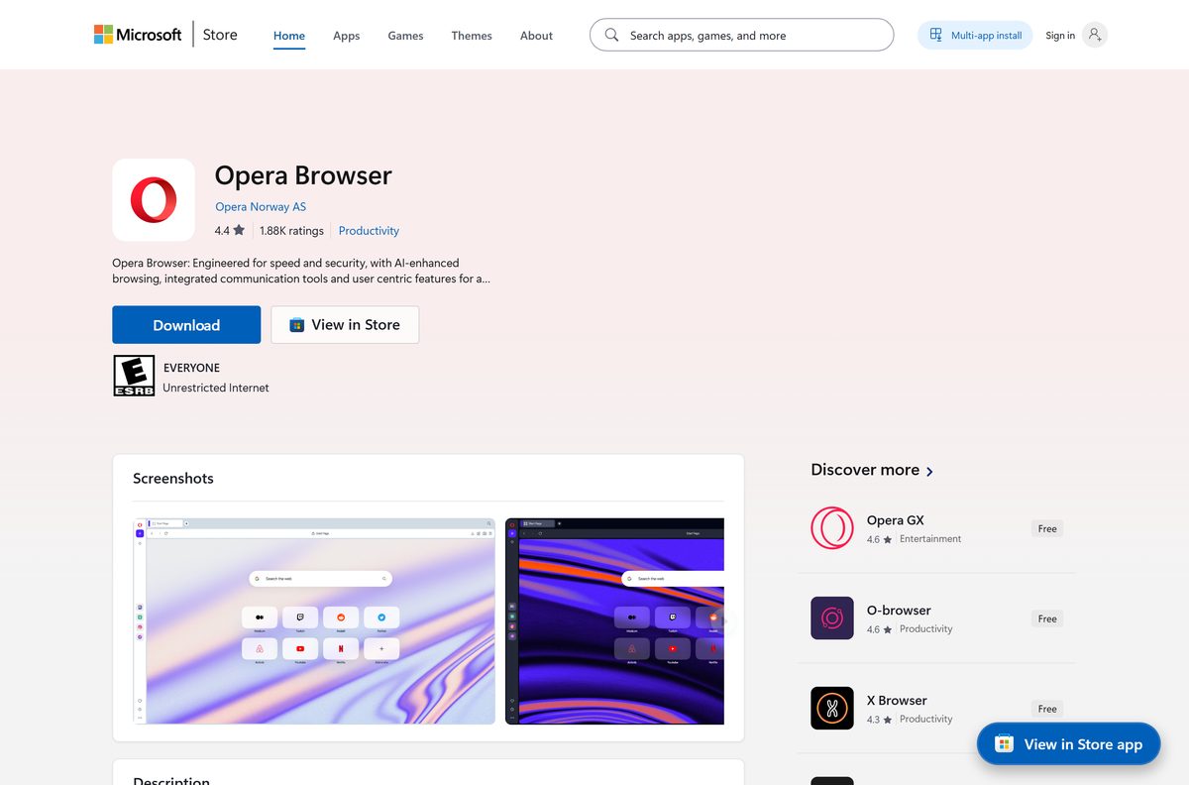Click the Unrestricted Internet text
This screenshot has width=1189, height=785.
[x=216, y=388]
